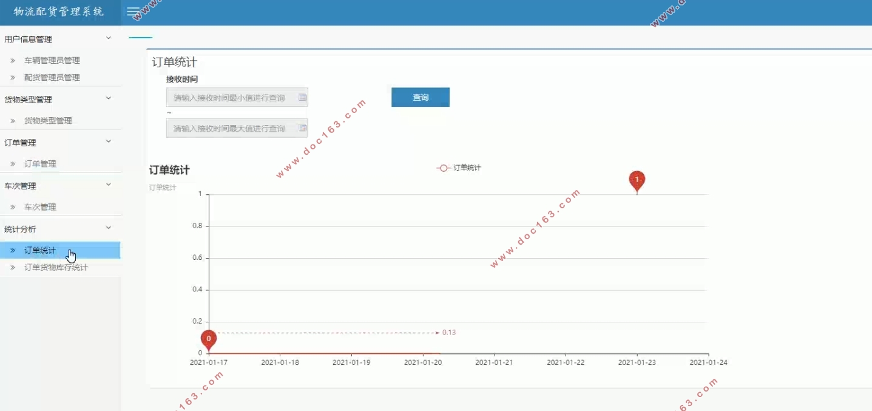This screenshot has width=872, height=411.
Task: Focus the minimum receive time input
Action: tap(237, 97)
